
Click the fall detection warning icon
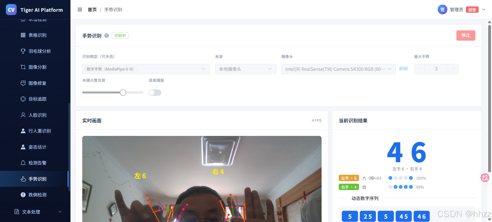[x=23, y=195]
